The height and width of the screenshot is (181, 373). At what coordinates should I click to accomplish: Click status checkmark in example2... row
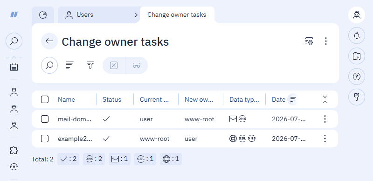[106, 139]
